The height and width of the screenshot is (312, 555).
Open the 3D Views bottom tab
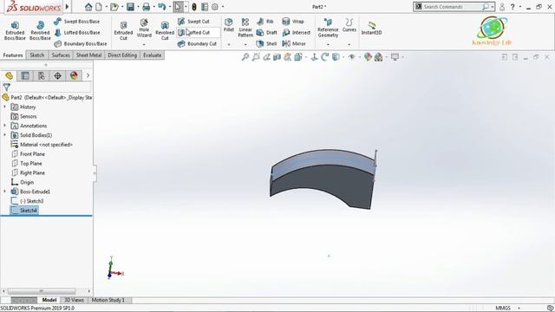pos(74,300)
